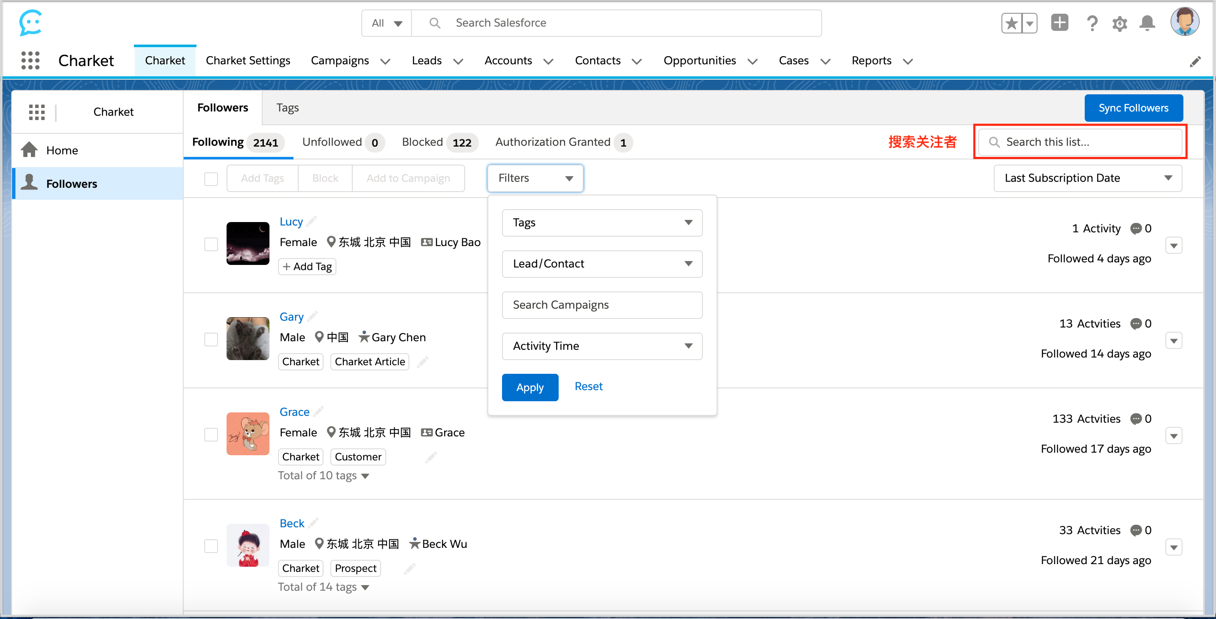Open the Lead/Contact filter dropdown
This screenshot has height=619, width=1216.
coord(602,264)
